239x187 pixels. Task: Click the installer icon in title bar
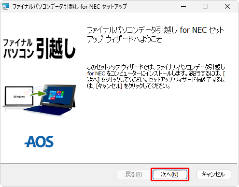point(5,6)
